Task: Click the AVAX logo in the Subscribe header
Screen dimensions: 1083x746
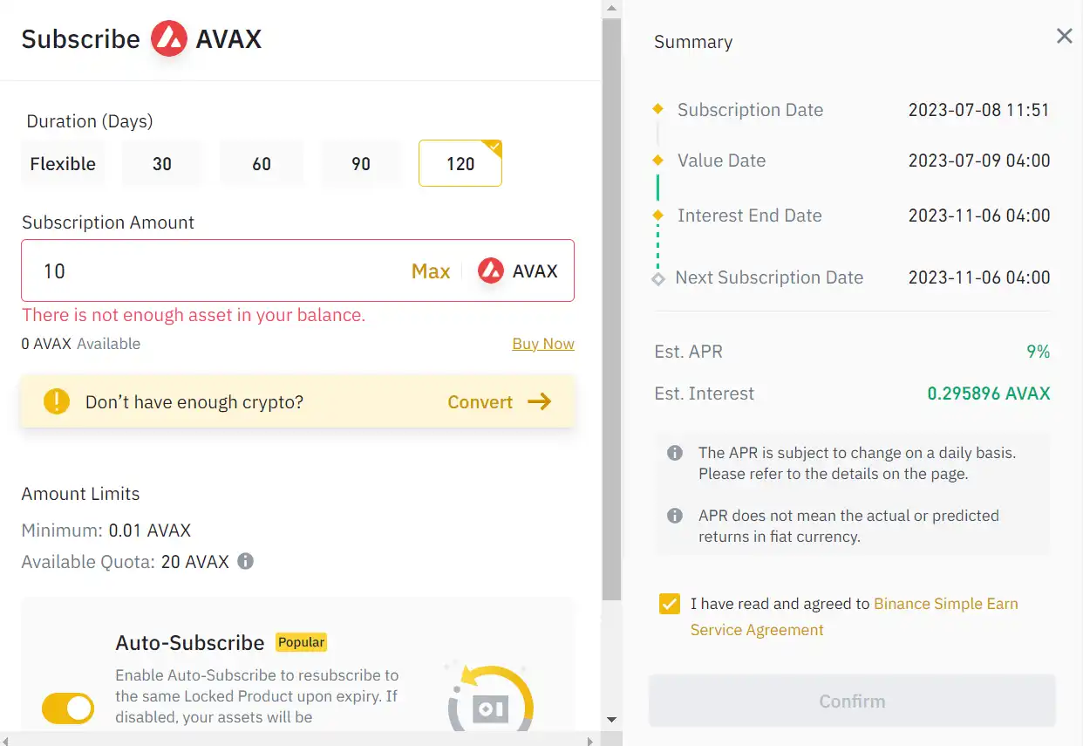Action: [169, 39]
